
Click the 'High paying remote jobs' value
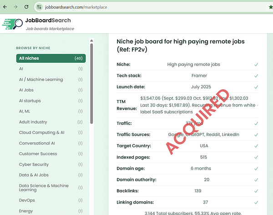pyautogui.click(x=194, y=65)
